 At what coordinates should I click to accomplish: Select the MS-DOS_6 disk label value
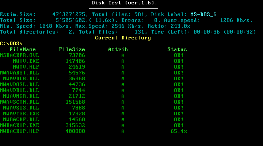click(x=203, y=15)
